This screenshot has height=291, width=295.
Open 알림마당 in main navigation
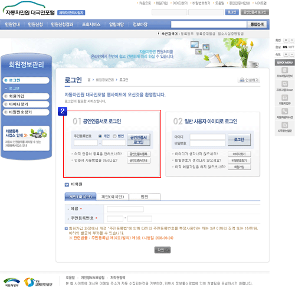116,24
